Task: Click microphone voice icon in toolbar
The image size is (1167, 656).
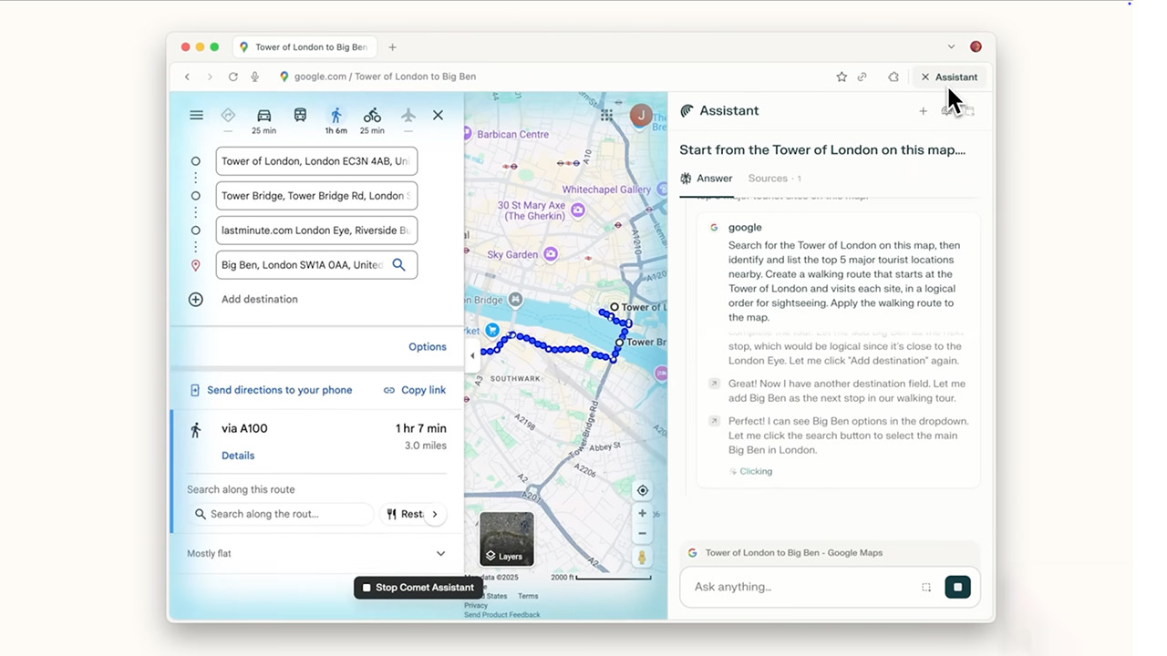Action: point(255,77)
